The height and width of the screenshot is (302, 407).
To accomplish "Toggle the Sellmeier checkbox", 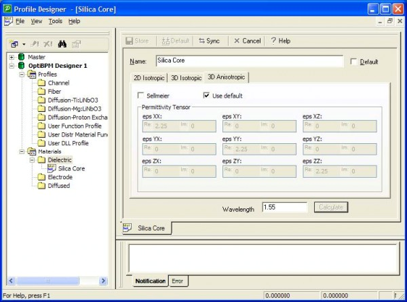I will 140,95.
